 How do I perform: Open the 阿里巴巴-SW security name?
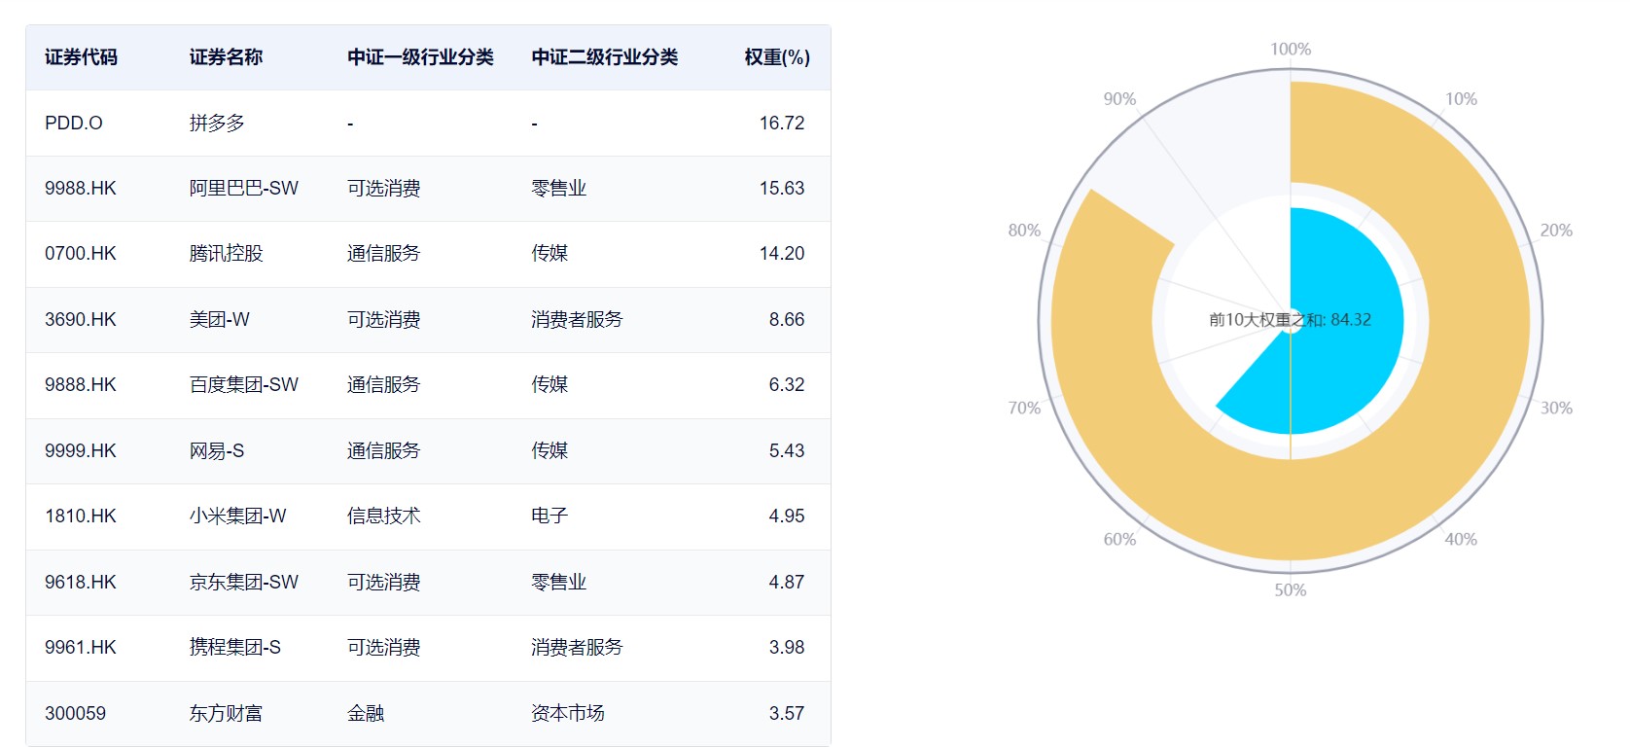(x=243, y=188)
